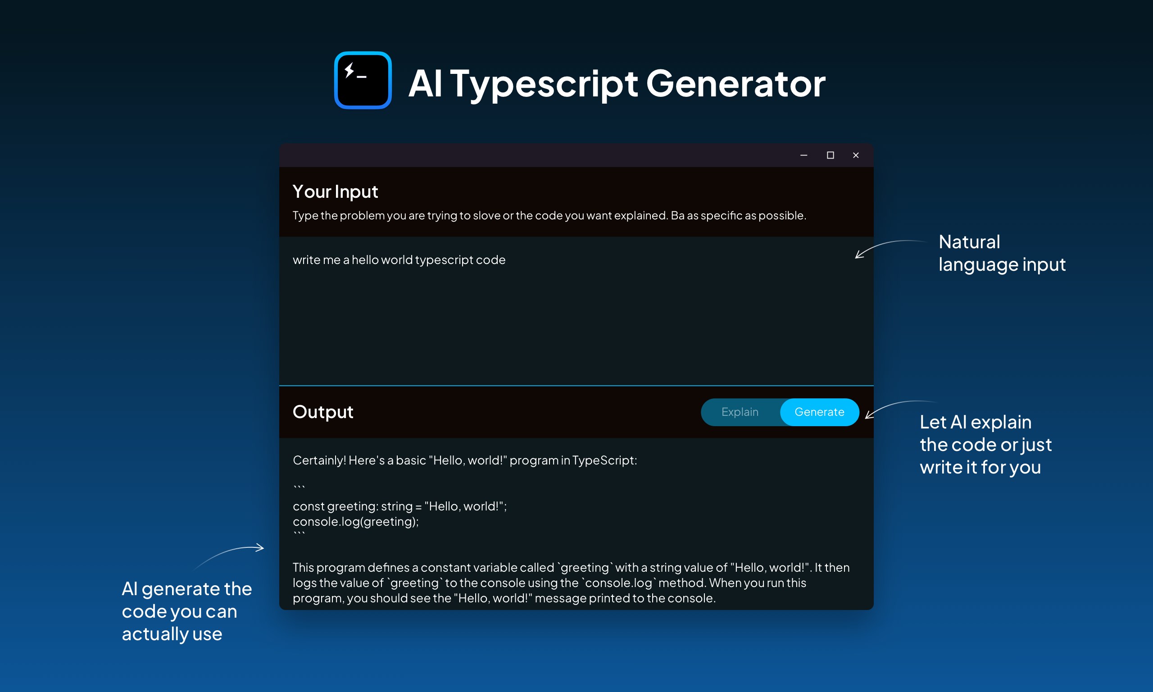Minimize the generator window

[803, 155]
